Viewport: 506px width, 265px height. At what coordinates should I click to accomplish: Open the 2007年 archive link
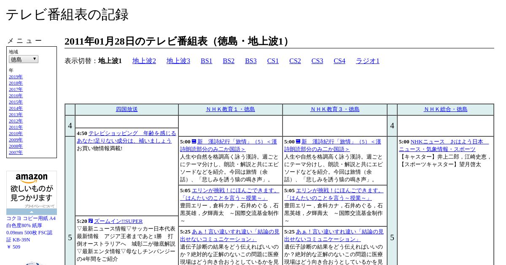coord(16,153)
